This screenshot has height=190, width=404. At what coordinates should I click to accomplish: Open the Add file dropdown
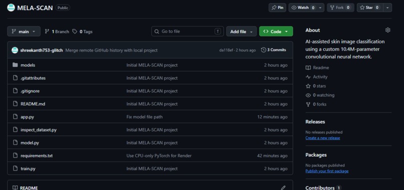[242, 31]
